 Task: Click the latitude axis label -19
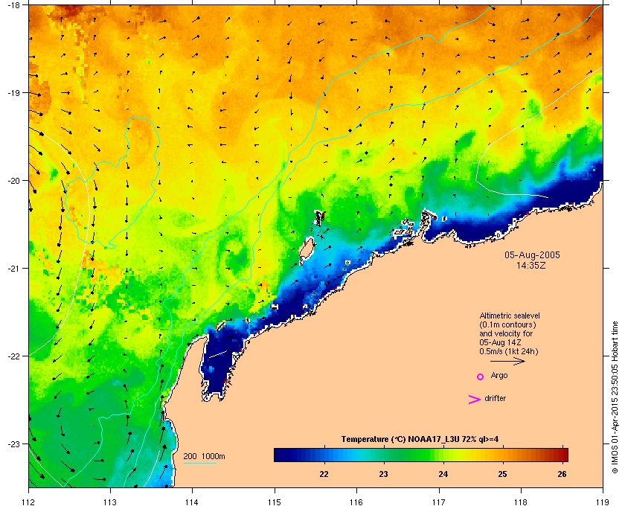(x=13, y=92)
